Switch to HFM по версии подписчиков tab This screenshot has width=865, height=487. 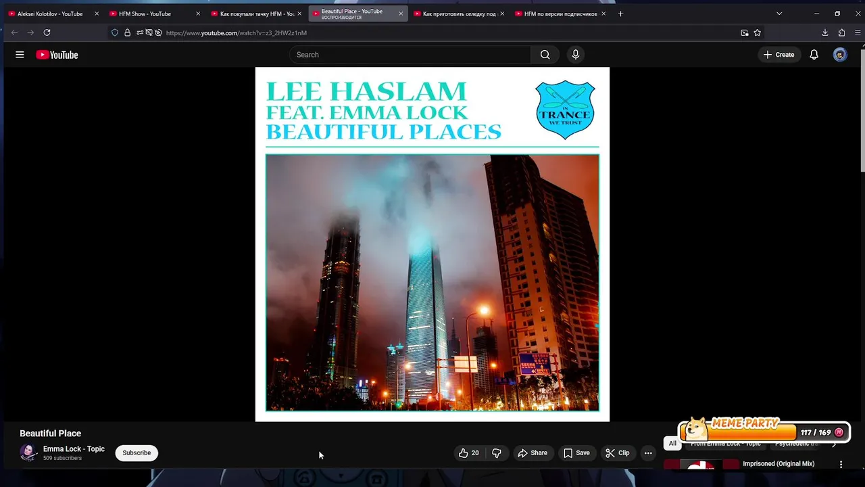click(x=560, y=14)
